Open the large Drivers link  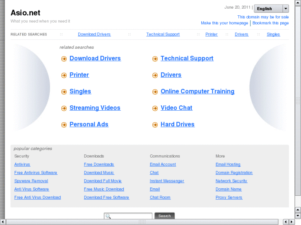coord(171,75)
